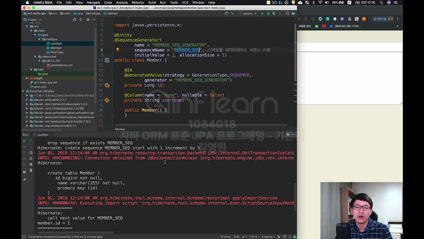This screenshot has width=424, height=239.
Task: Select pom.xml in project tree
Action: click(40, 87)
